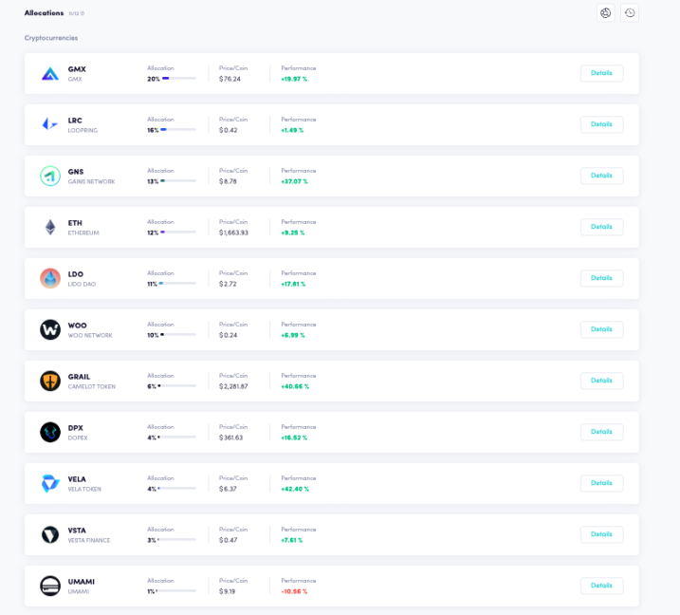The image size is (680, 615).
Task: Open the allocation history clock icon
Action: point(630,13)
